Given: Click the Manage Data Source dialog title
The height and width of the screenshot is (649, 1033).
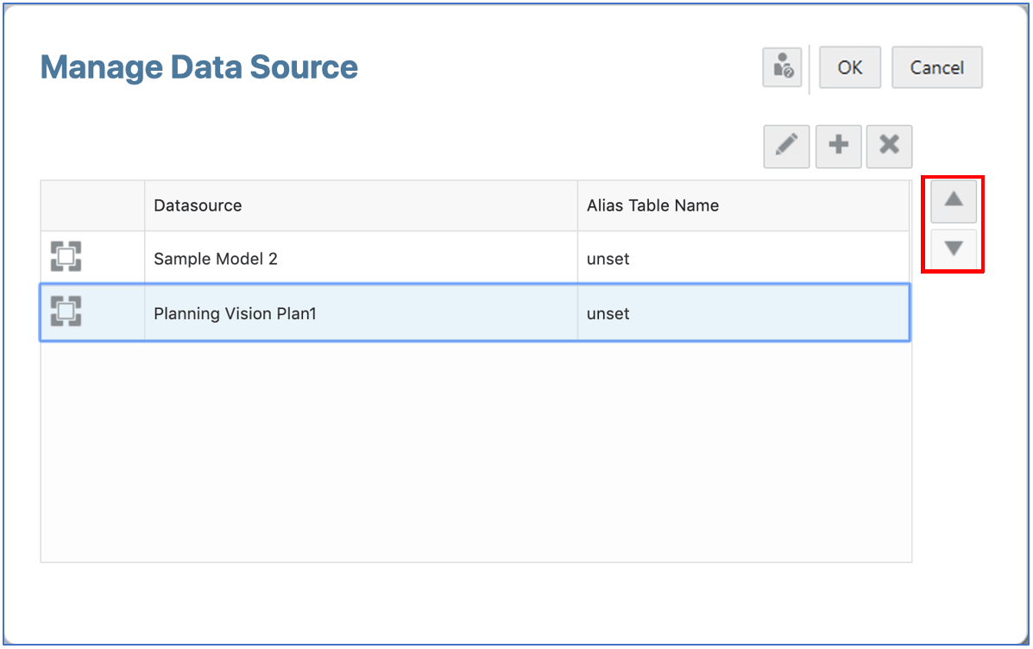Looking at the screenshot, I should click(199, 67).
